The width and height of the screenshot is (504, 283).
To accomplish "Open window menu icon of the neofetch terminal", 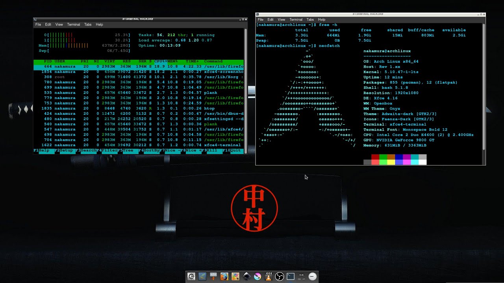I will (x=258, y=14).
